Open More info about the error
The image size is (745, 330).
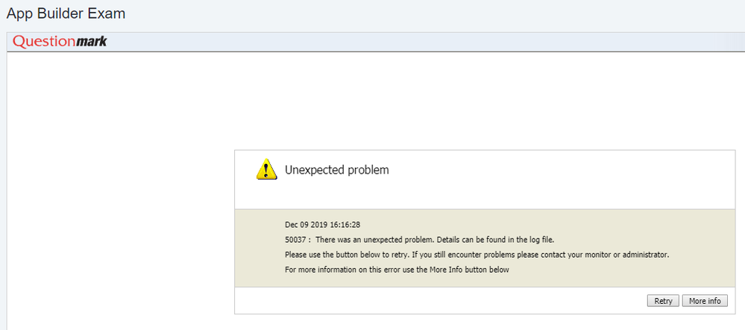[705, 300]
